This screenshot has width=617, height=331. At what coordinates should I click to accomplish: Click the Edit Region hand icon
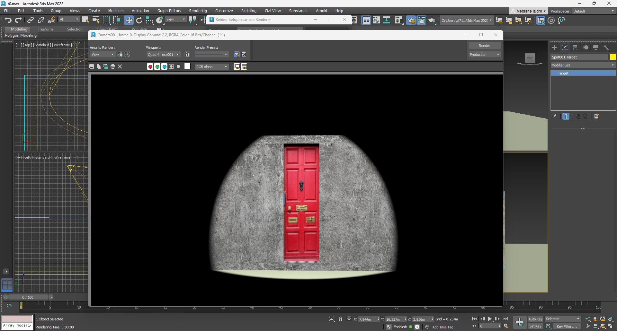click(120, 55)
